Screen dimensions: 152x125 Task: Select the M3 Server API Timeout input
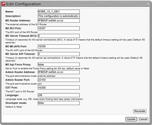[x=58, y=54]
